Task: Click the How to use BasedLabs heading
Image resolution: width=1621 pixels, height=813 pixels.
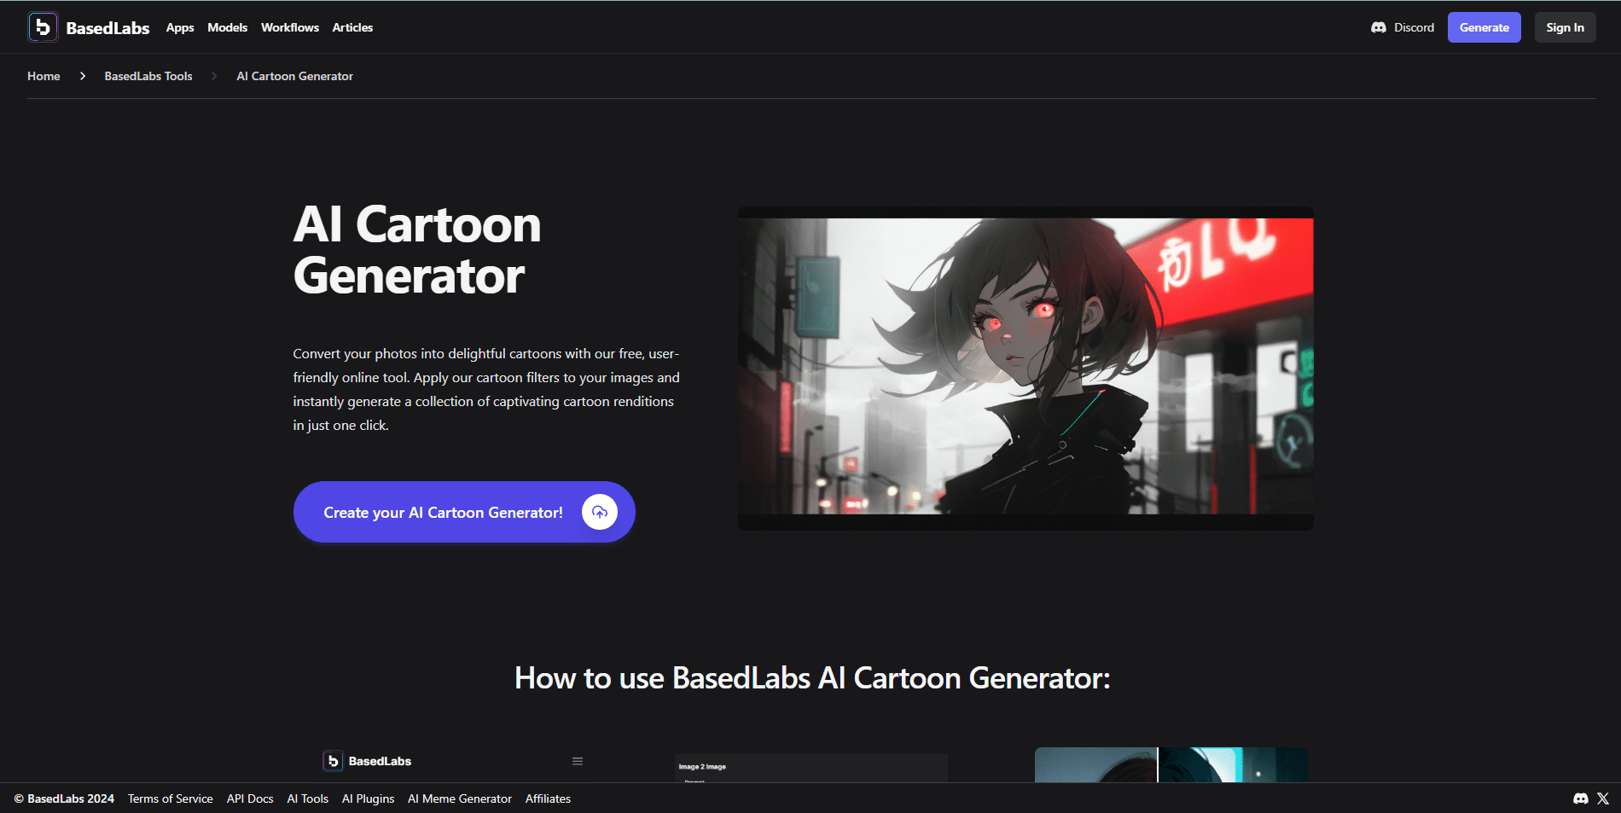Action: (x=812, y=678)
